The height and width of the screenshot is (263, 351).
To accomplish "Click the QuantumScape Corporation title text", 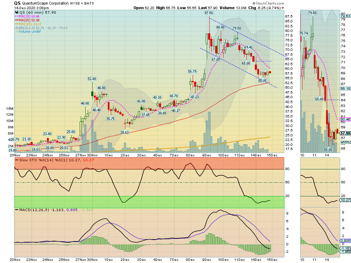I will (x=45, y=4).
